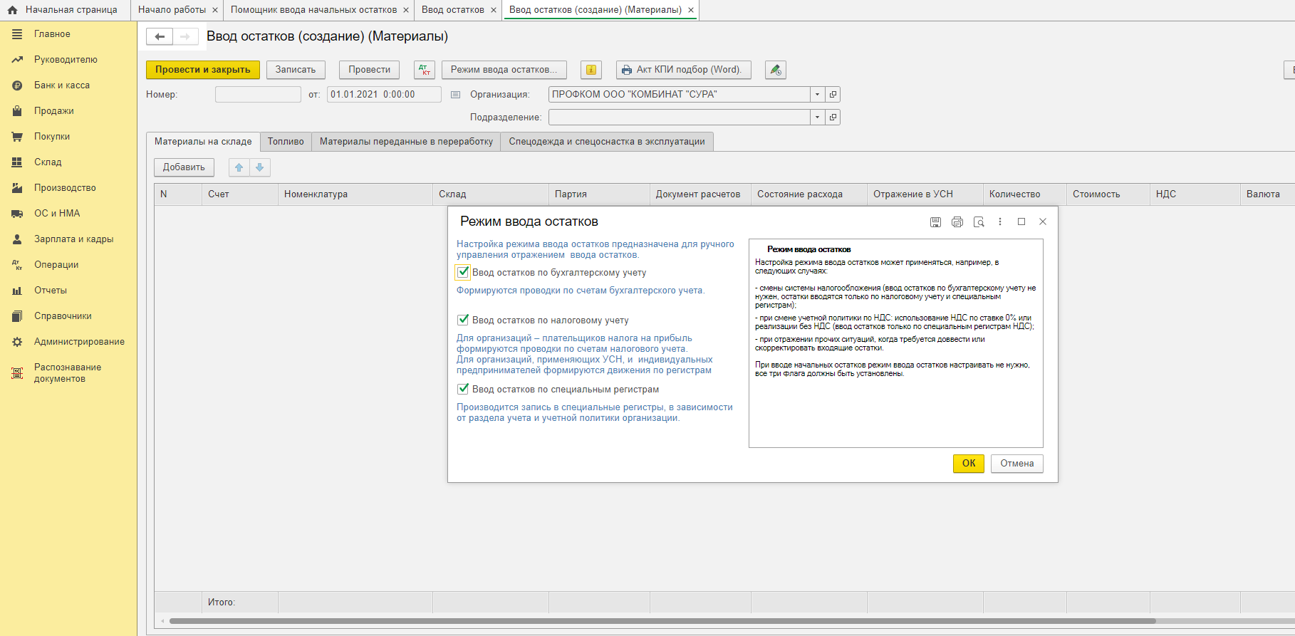Expand the Организация dropdown list
Screen dimensions: 1295x636
pyautogui.click(x=817, y=95)
